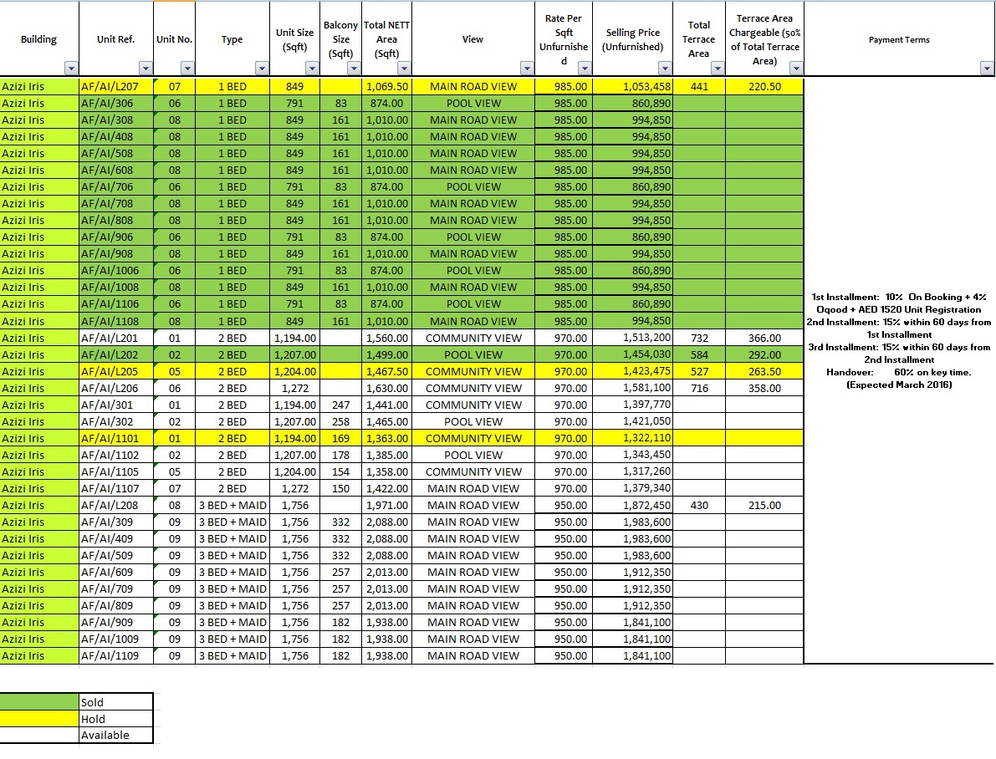The height and width of the screenshot is (759, 996).
Task: Select unit reference cell AF/AI/L206
Action: pyautogui.click(x=116, y=388)
